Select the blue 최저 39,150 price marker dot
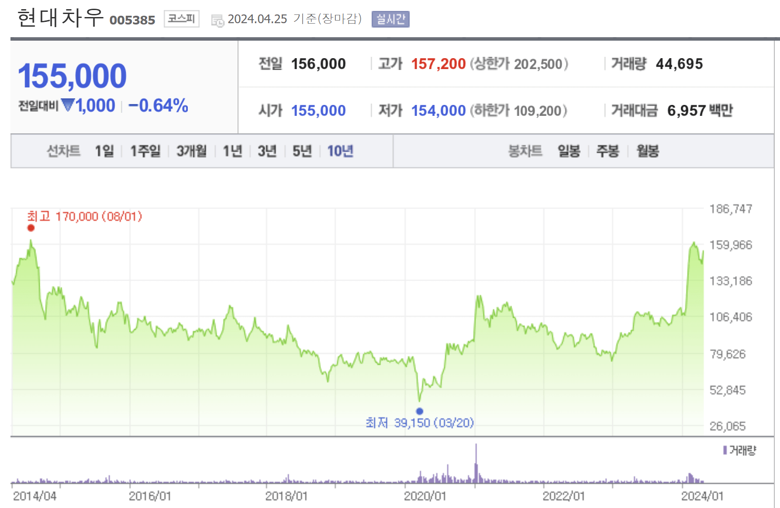 (420, 411)
